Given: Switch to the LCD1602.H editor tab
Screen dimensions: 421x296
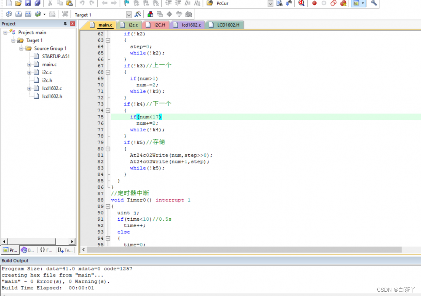Looking at the screenshot, I should point(228,25).
